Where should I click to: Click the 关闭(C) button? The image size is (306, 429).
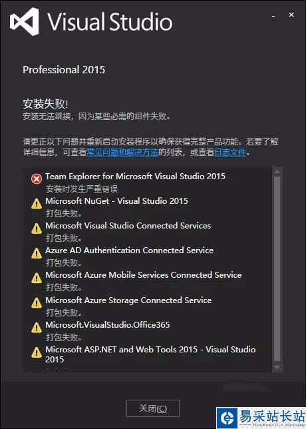(153, 408)
